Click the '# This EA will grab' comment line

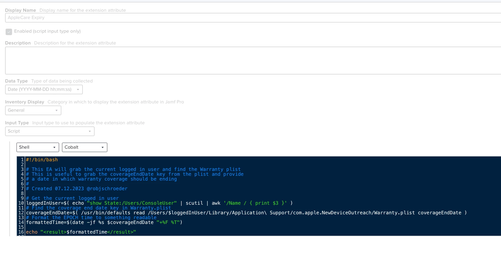[x=133, y=169]
